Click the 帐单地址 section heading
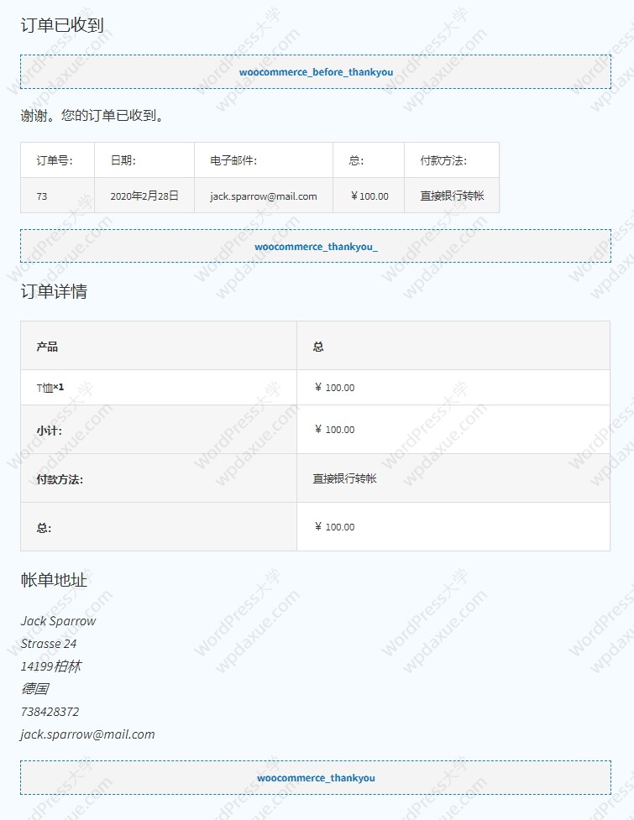634x820 pixels. pyautogui.click(x=54, y=580)
